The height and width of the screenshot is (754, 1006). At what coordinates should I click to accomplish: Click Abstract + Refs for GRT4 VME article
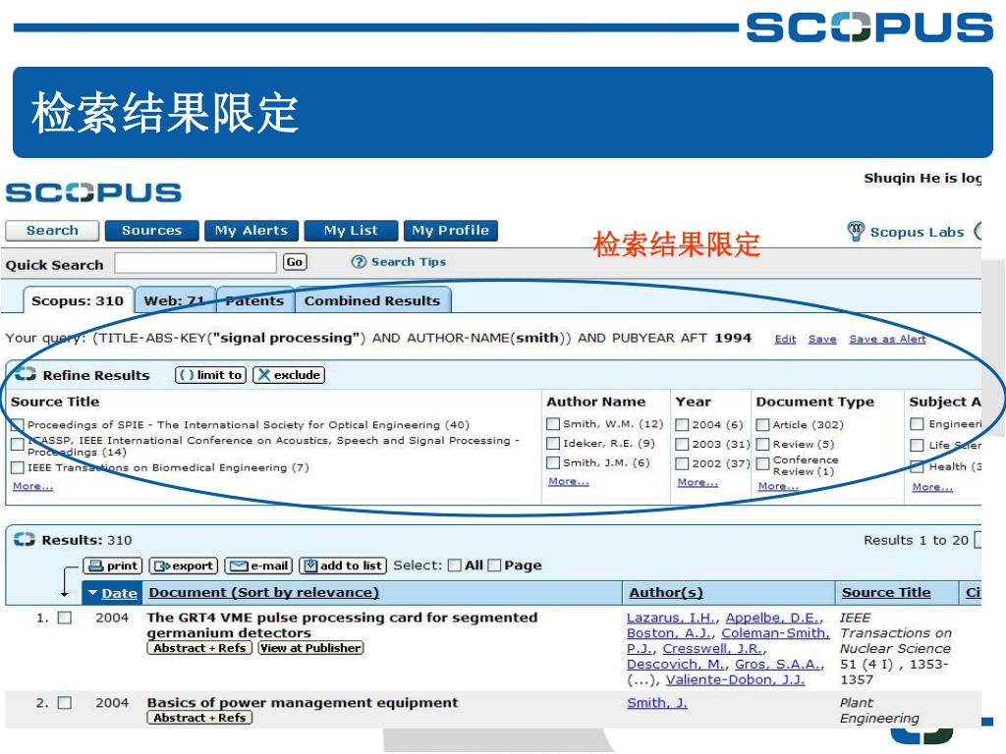(199, 648)
